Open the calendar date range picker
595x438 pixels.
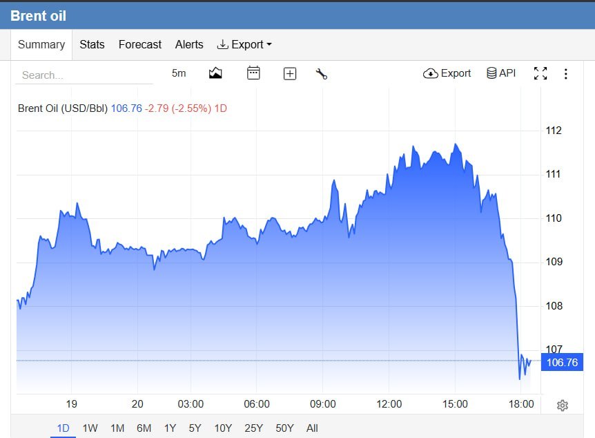pyautogui.click(x=253, y=73)
